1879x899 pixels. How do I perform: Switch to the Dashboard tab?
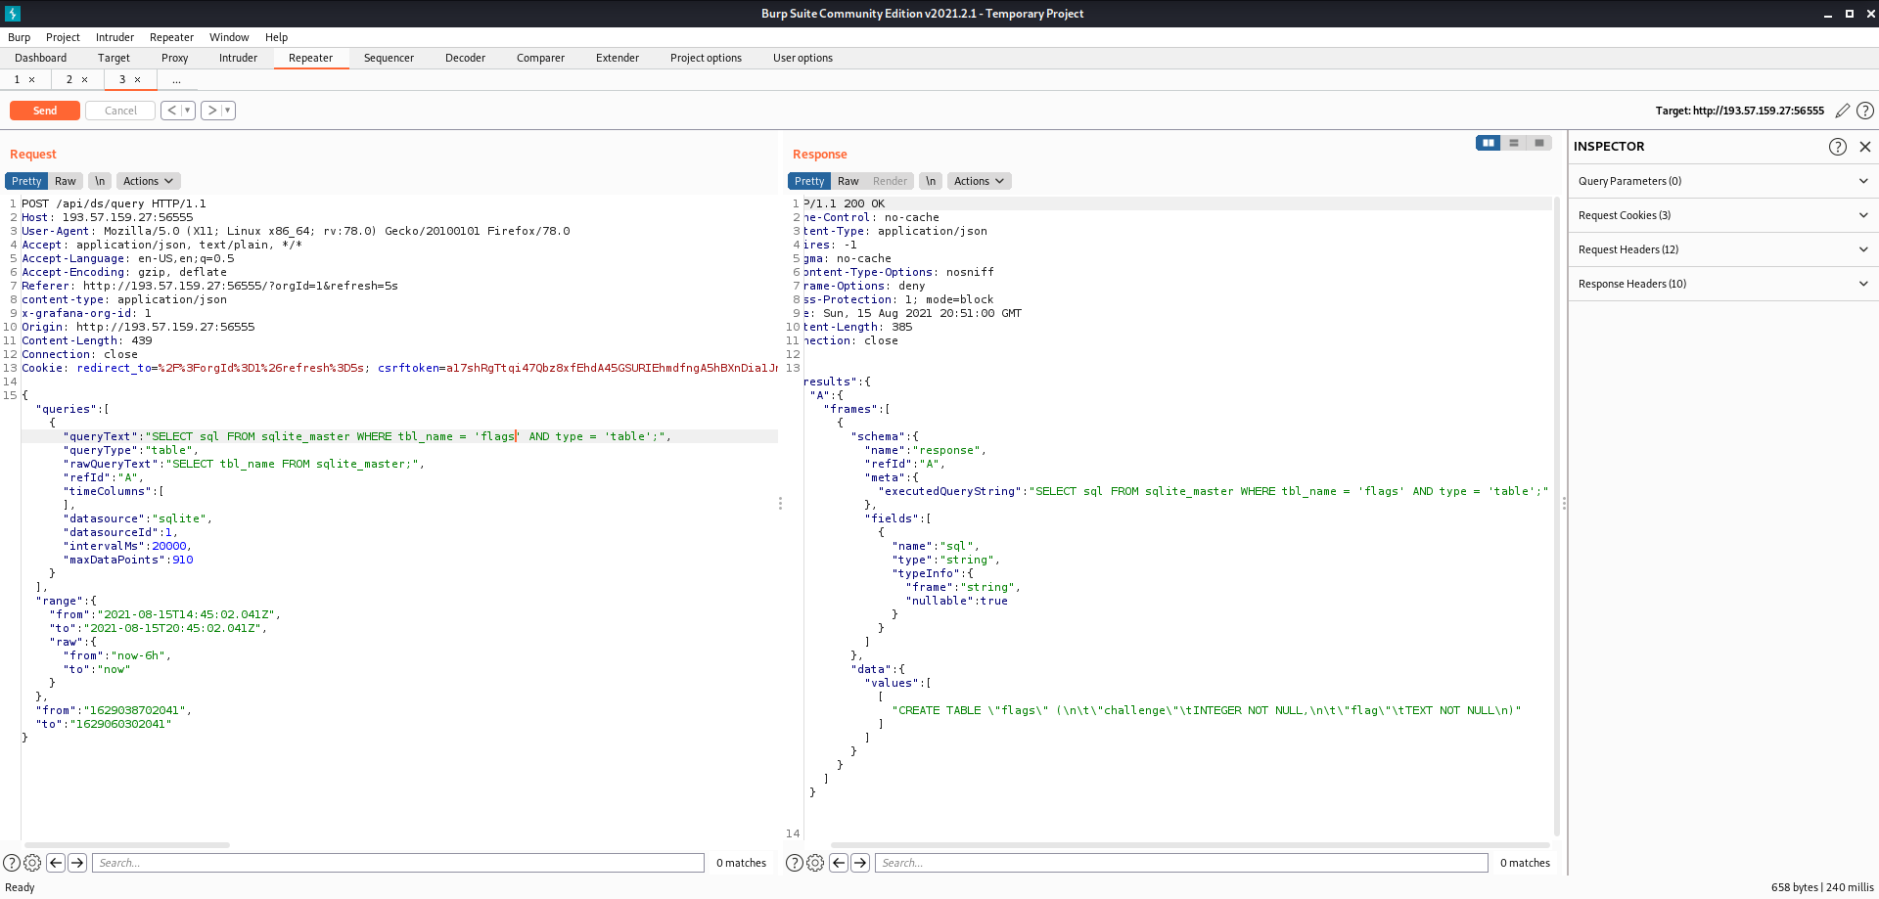41,58
